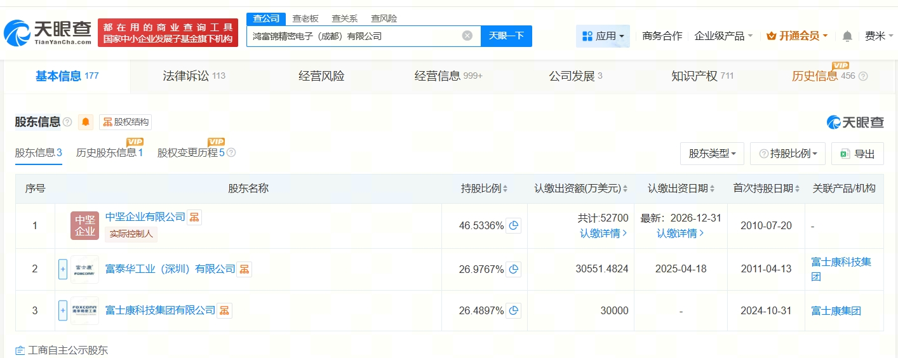Click equity structure icon beside 富士康科技集团有限公司

(224, 310)
